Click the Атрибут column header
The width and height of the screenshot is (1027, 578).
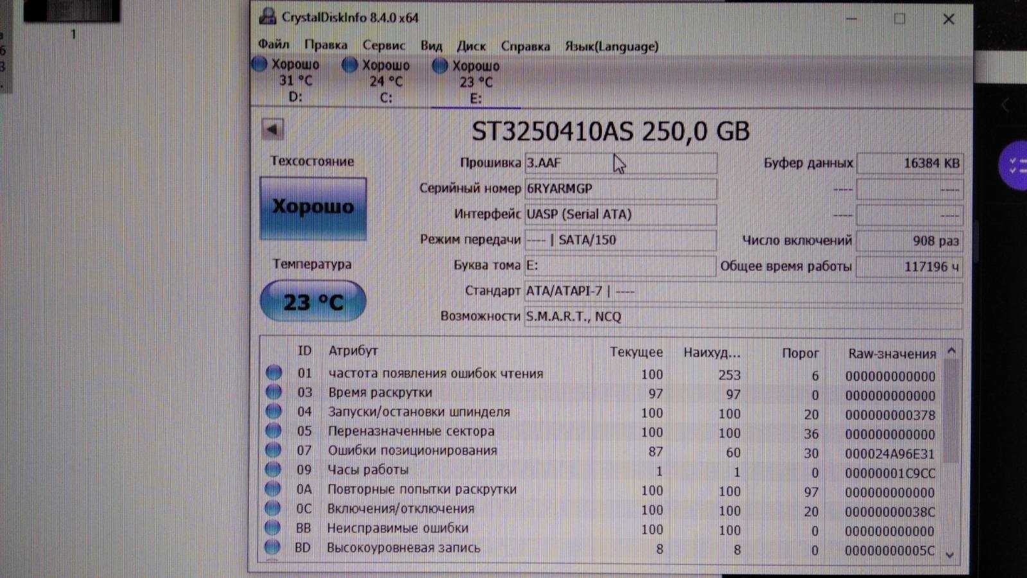click(353, 351)
